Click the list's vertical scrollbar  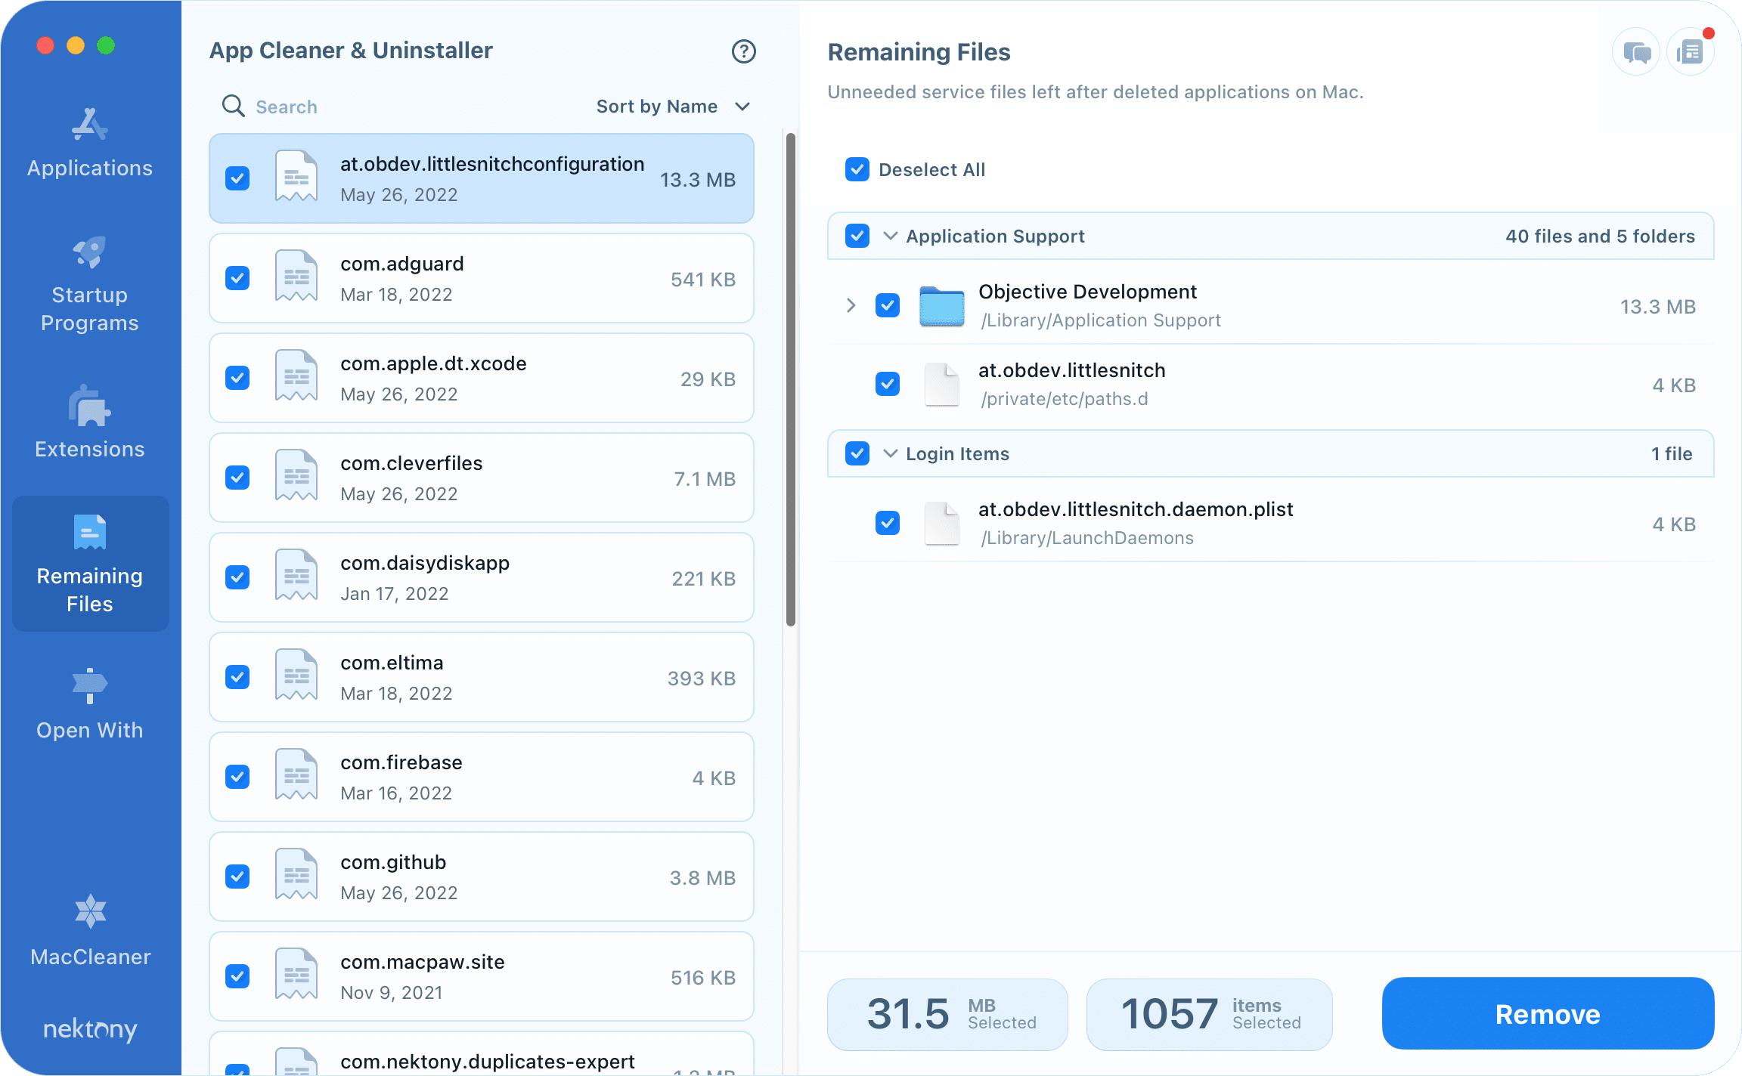tap(790, 378)
